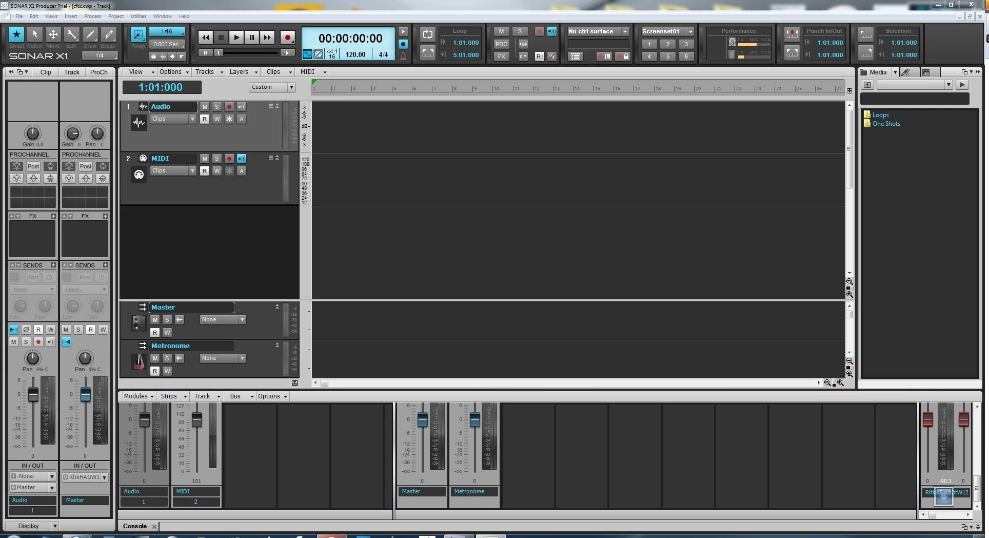Start playback with the Play button
The width and height of the screenshot is (989, 538).
point(236,37)
